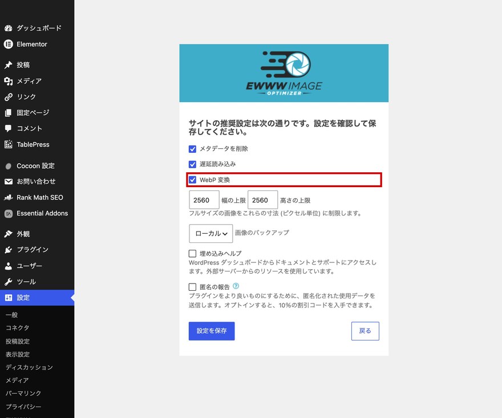Click the メタデータを削除 label text
502x418 pixels.
click(x=224, y=149)
